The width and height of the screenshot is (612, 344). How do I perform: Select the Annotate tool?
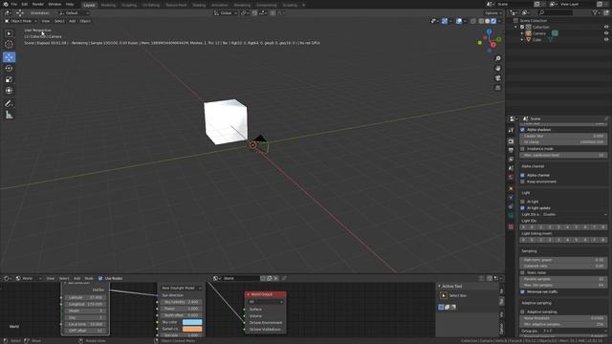click(9, 104)
